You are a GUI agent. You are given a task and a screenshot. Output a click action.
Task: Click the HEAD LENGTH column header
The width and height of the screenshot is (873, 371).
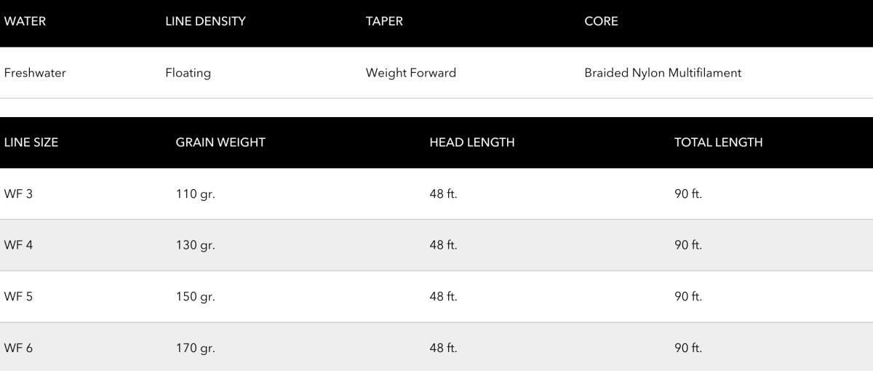472,143
